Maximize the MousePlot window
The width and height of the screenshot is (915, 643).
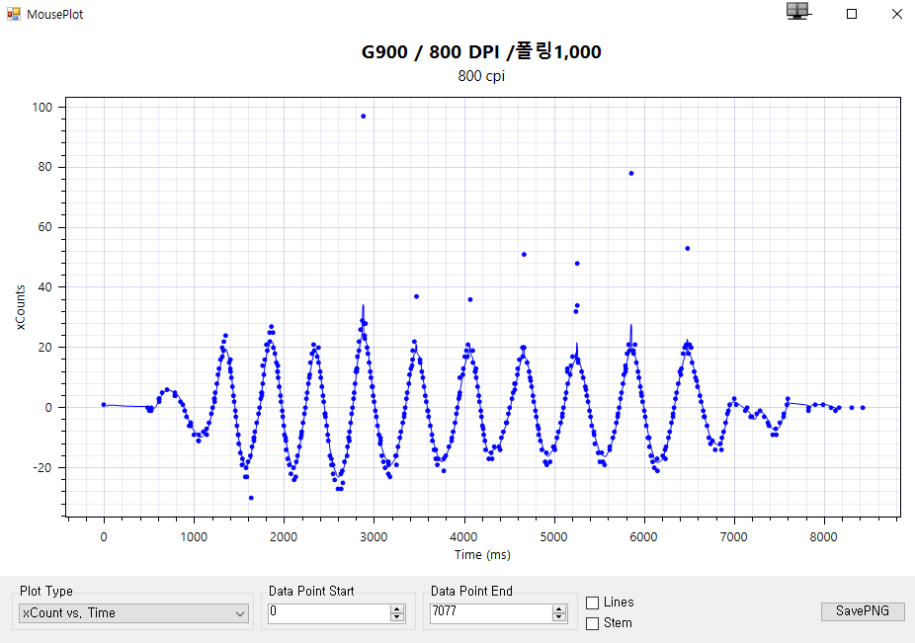[851, 14]
